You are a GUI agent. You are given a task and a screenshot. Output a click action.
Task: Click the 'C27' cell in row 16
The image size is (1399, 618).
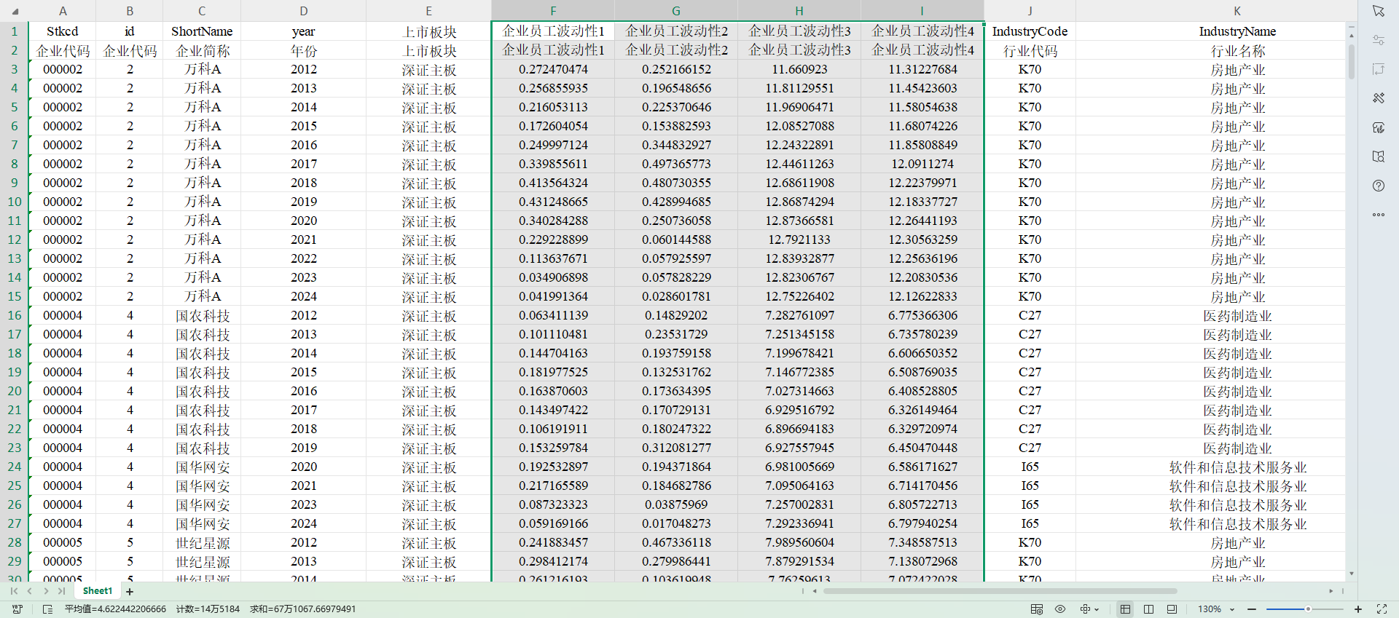1030,315
